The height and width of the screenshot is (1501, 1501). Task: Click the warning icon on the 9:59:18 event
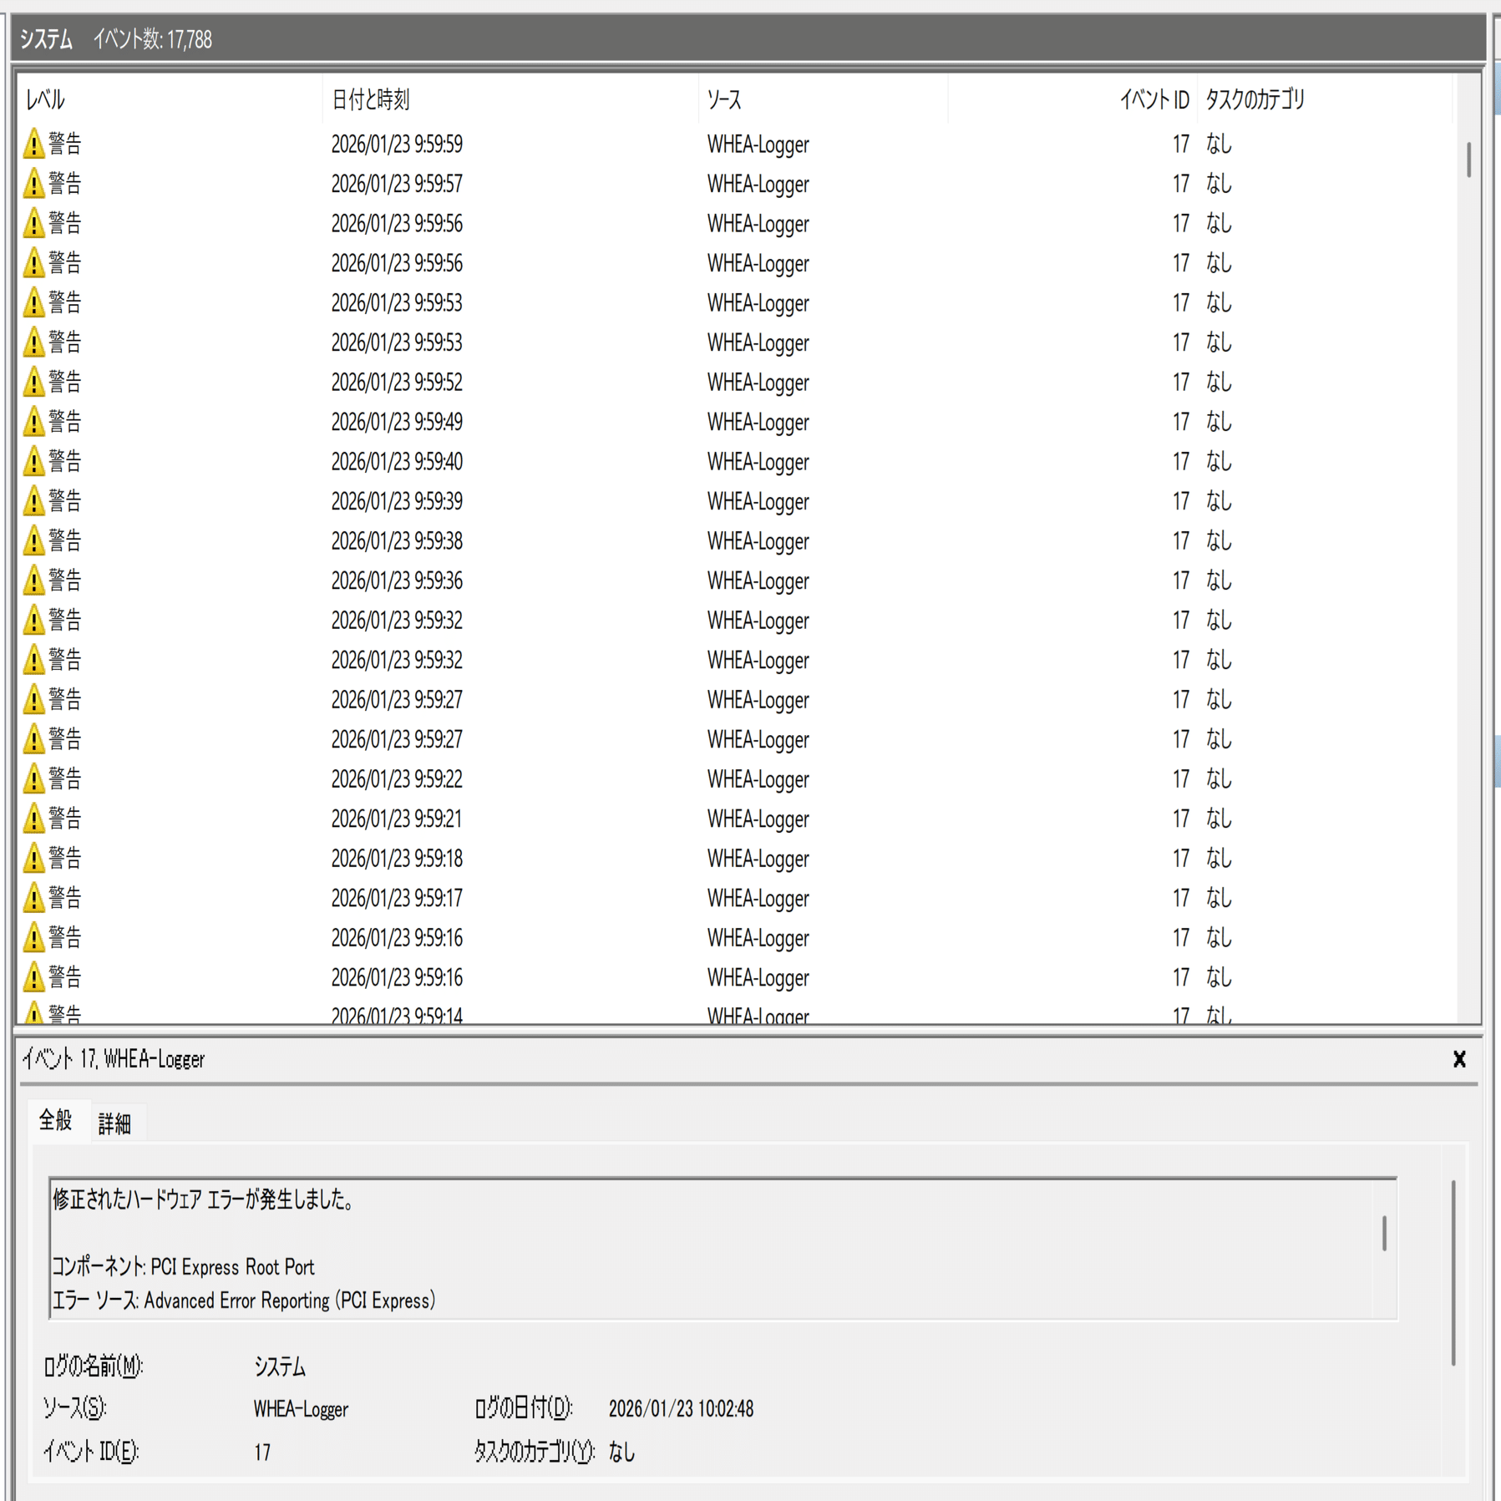coord(33,858)
